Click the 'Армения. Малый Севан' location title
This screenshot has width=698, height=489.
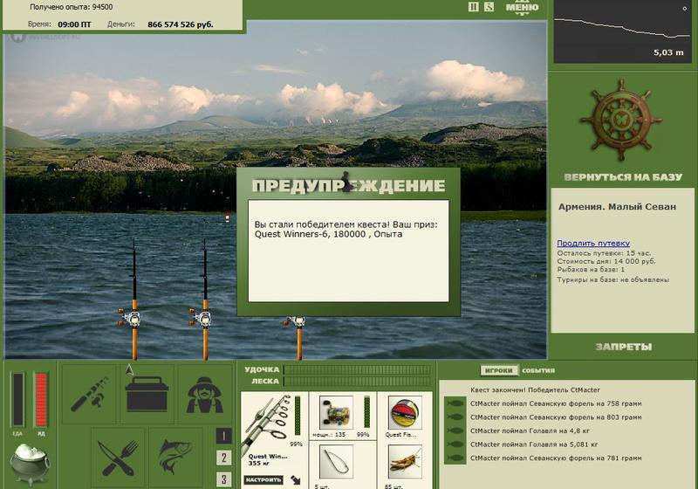(617, 207)
